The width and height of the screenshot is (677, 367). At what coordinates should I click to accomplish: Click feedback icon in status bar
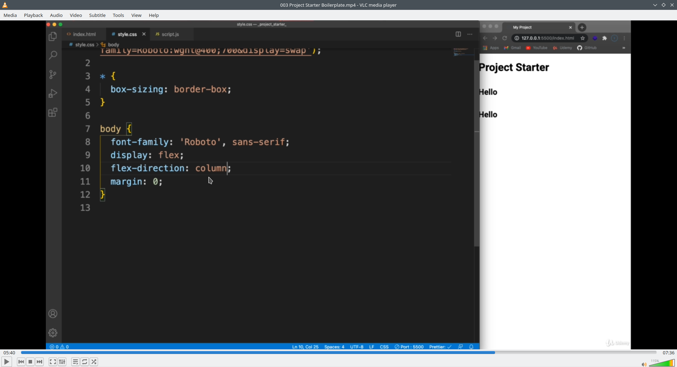(461, 347)
